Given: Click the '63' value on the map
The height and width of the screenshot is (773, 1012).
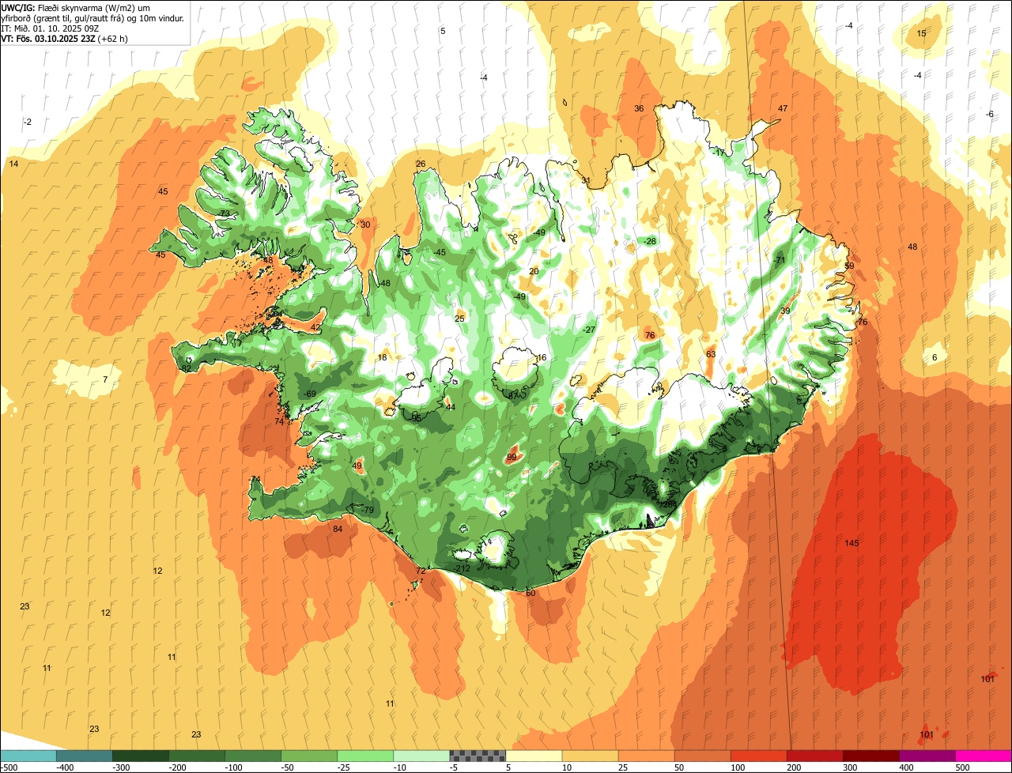Looking at the screenshot, I should [x=711, y=354].
